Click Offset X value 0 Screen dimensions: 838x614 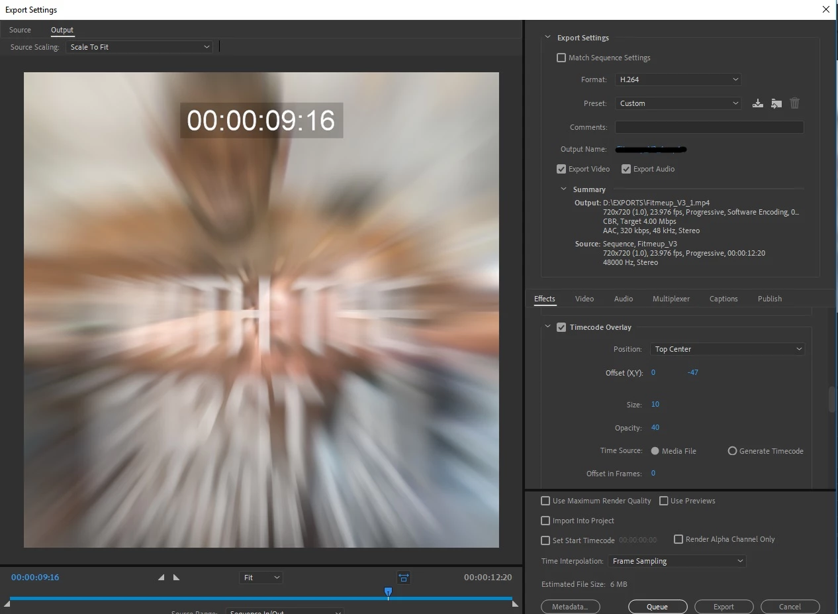point(653,372)
